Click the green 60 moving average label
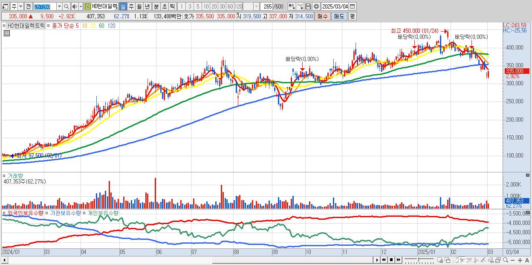532x265 pixels. pos(101,26)
